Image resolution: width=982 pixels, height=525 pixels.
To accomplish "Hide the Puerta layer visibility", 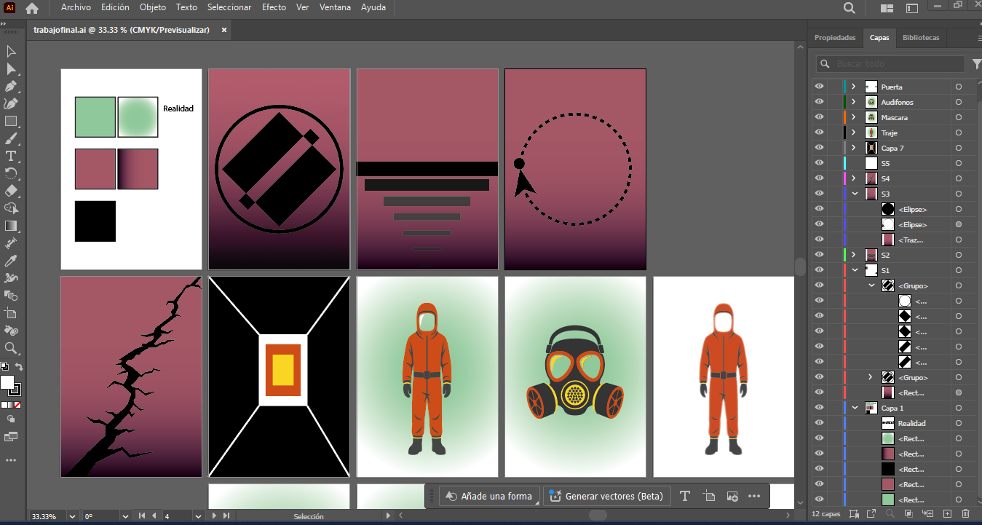I will coord(820,87).
